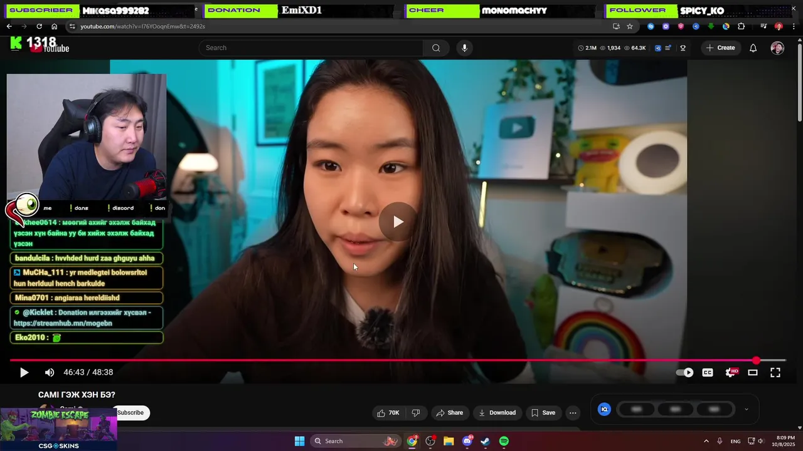The height and width of the screenshot is (451, 803).
Task: Click the Download button
Action: [497, 413]
